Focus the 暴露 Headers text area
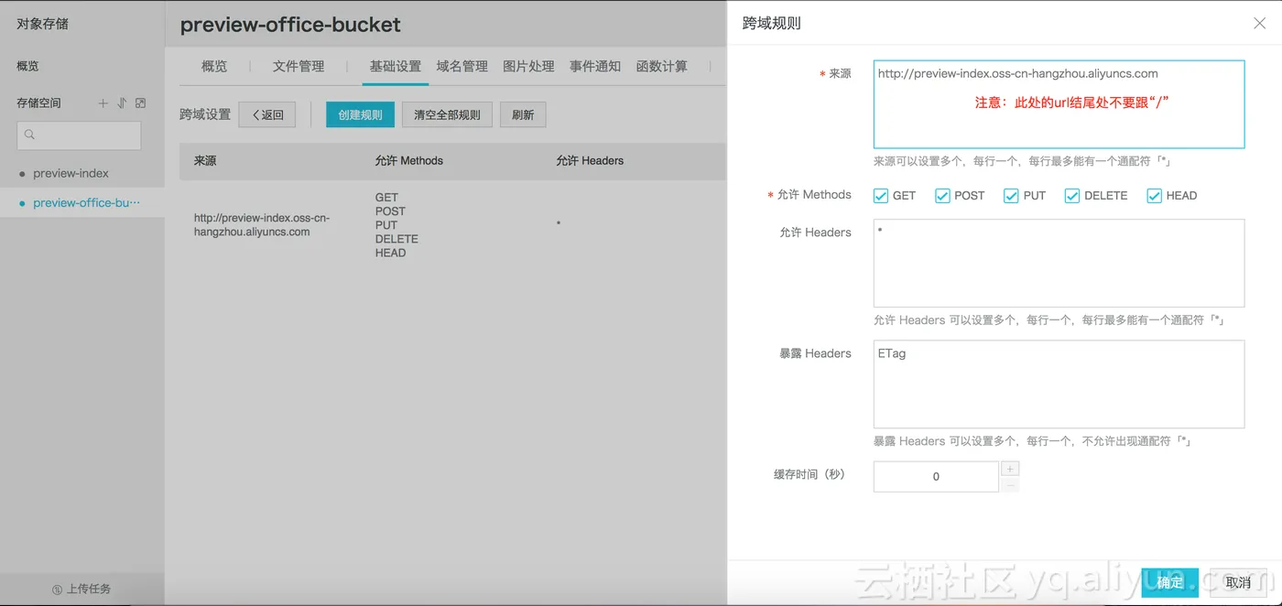Screen dimensions: 1282x606 1059,384
